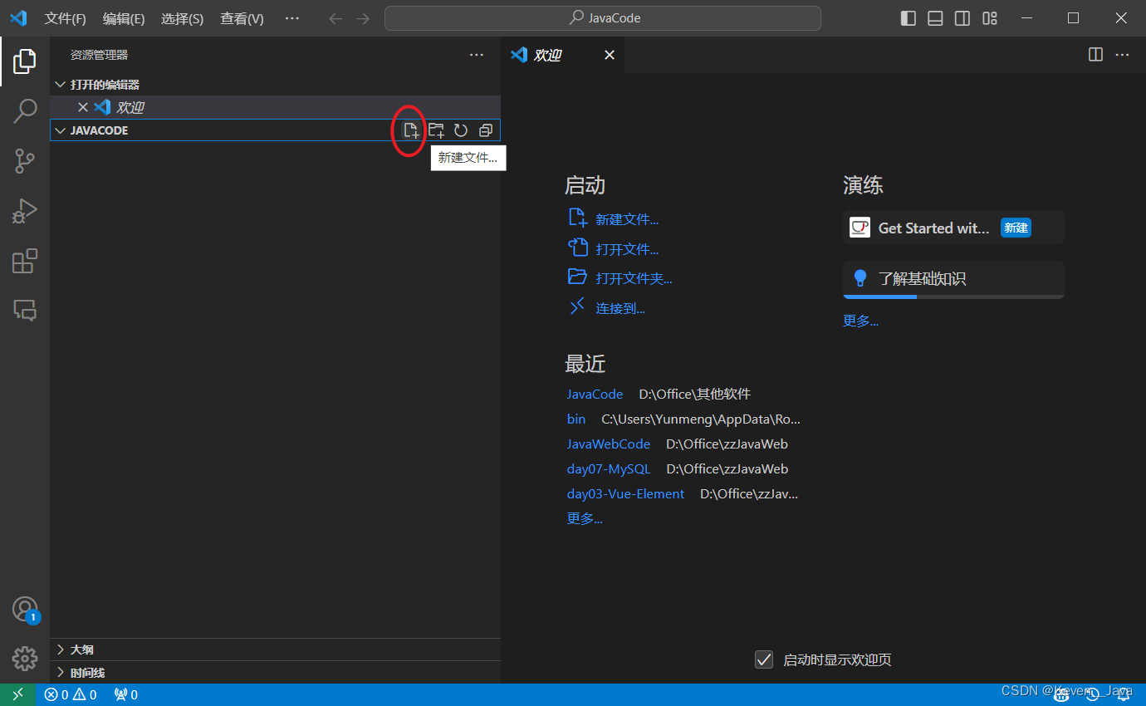
Task: Expand the 时间线 section
Action: click(x=275, y=673)
